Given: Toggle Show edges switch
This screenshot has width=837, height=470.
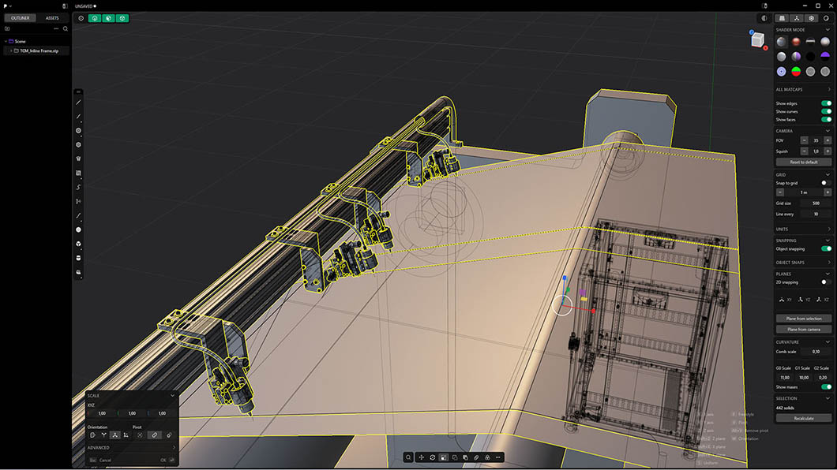Looking at the screenshot, I should [x=826, y=103].
